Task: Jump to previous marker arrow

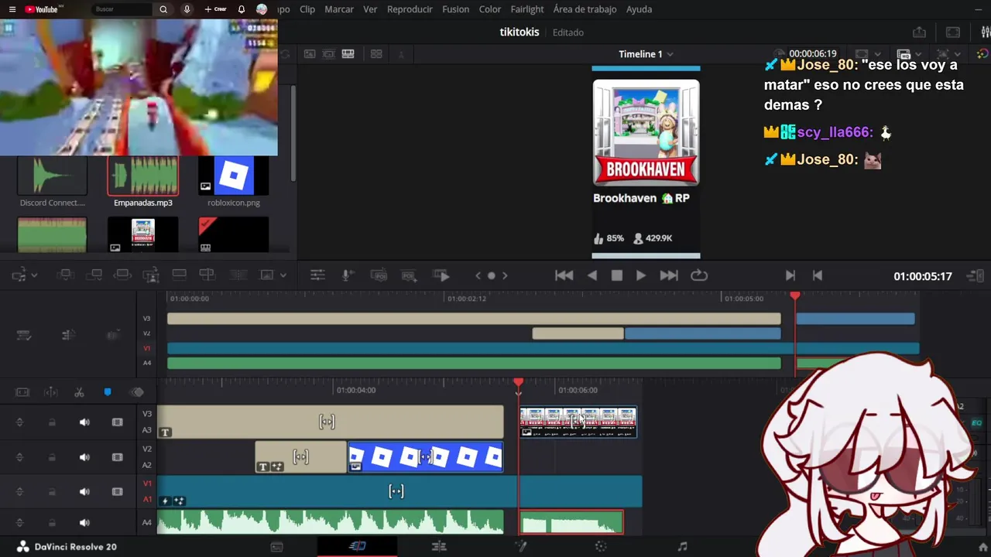Action: (x=478, y=275)
